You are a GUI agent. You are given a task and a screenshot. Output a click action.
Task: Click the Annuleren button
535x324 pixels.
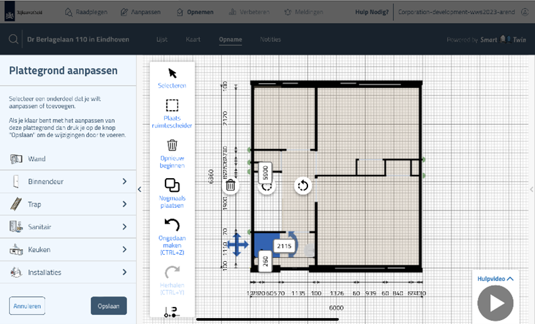(27, 306)
